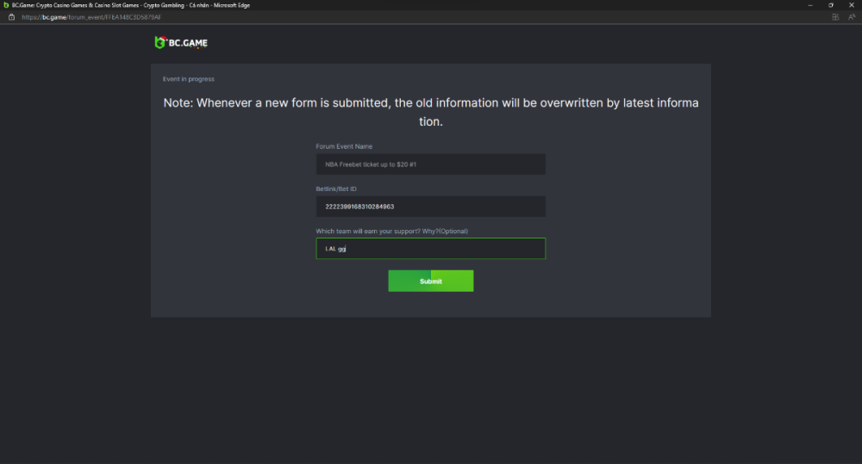The image size is (862, 464).
Task: View site information via the lock icon
Action: click(x=11, y=16)
